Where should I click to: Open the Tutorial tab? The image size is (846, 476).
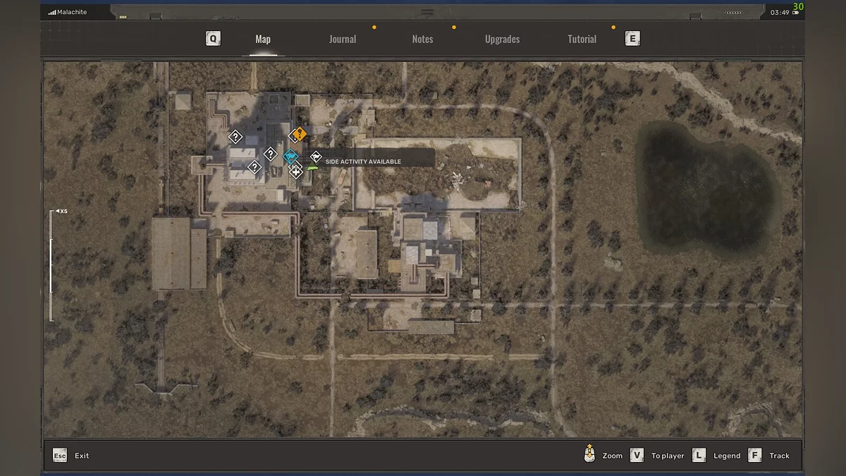click(x=582, y=39)
